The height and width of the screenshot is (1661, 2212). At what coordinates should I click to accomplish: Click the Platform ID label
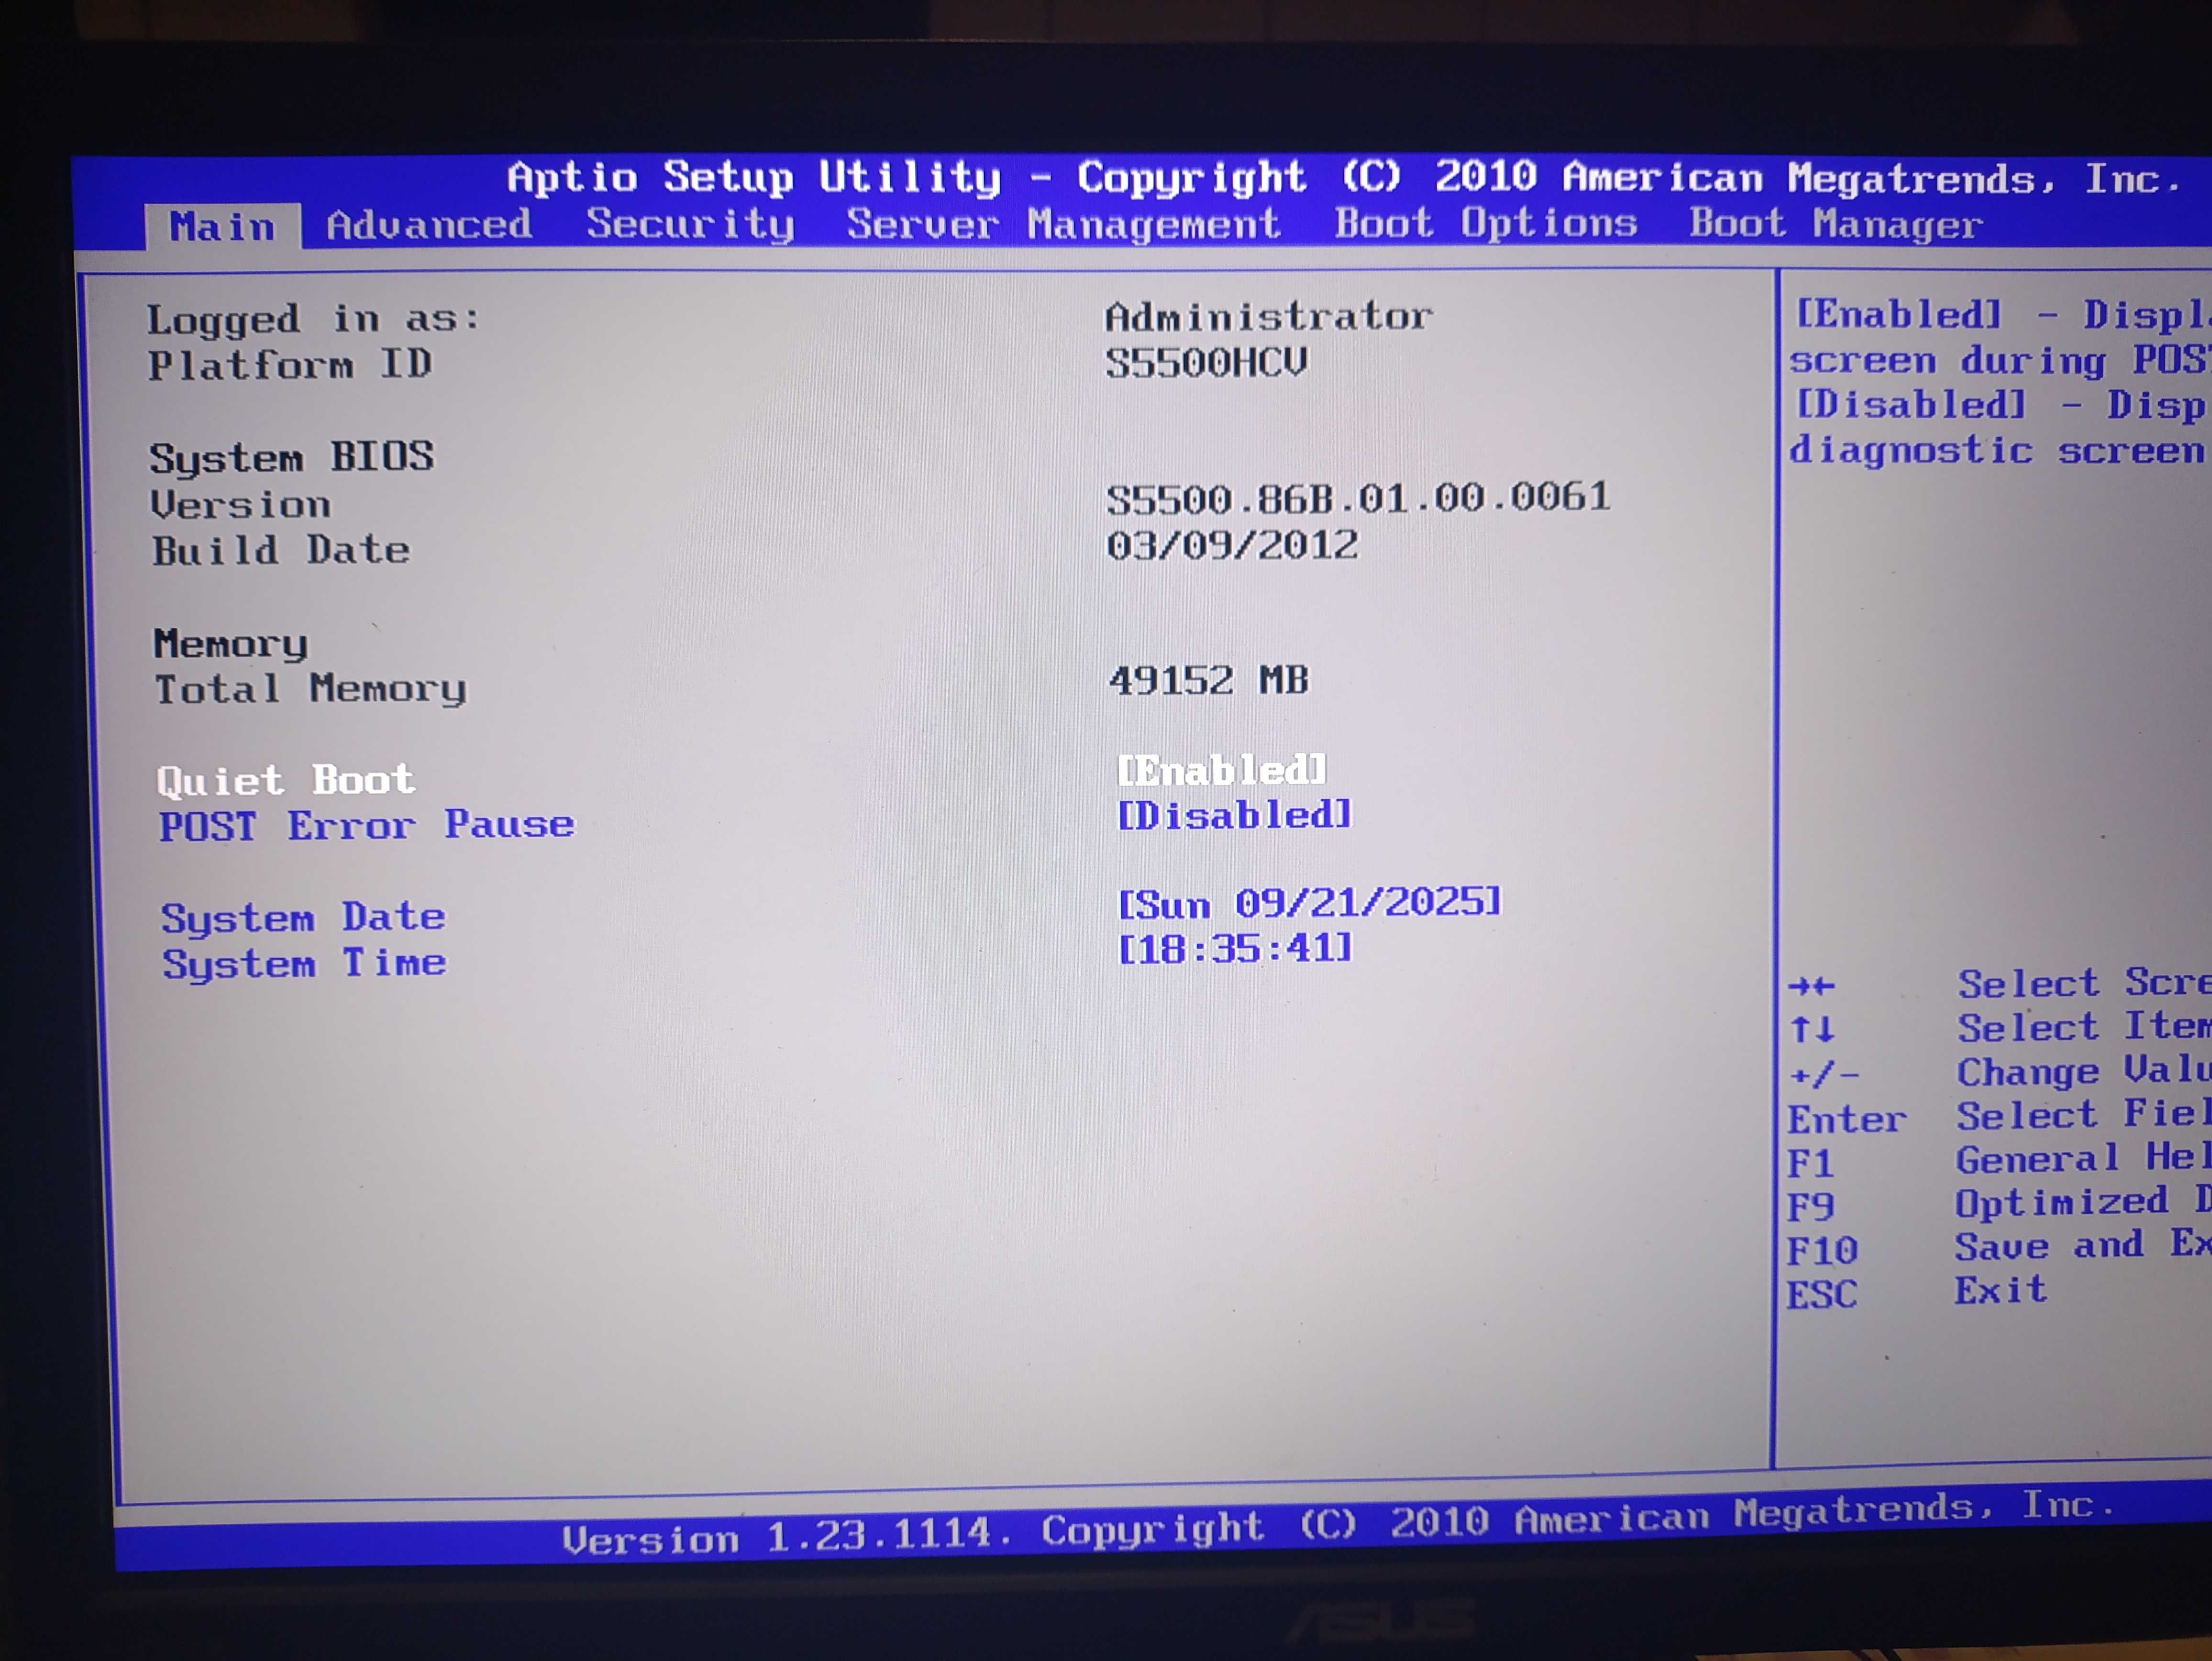pos(290,364)
